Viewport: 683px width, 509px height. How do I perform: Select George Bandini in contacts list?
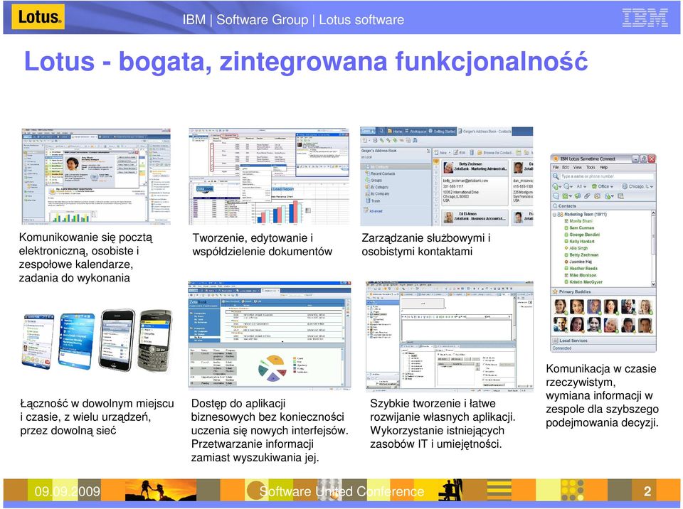pos(585,235)
